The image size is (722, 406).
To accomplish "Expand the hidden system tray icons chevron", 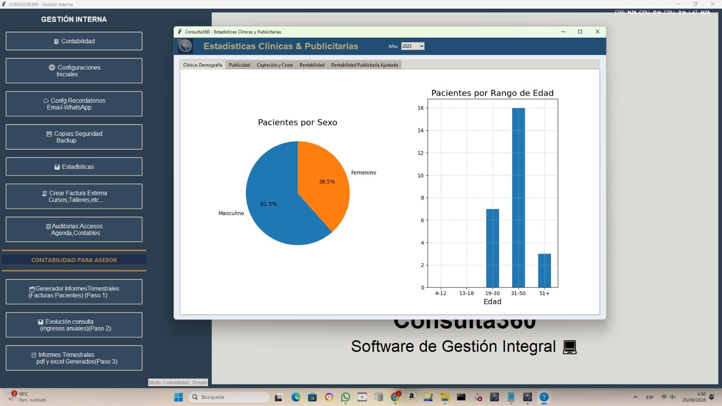I will tap(635, 397).
